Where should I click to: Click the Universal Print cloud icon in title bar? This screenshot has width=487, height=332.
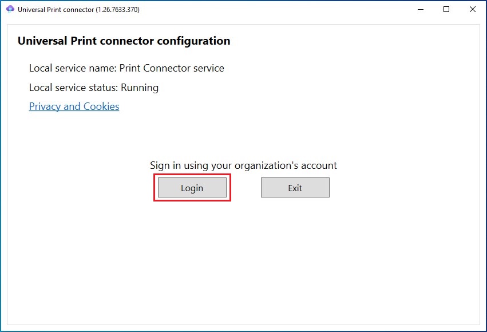10,9
